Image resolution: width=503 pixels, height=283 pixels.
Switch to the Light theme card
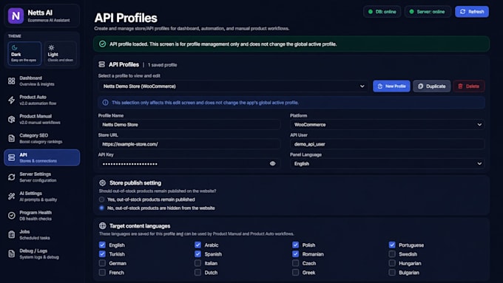point(61,53)
